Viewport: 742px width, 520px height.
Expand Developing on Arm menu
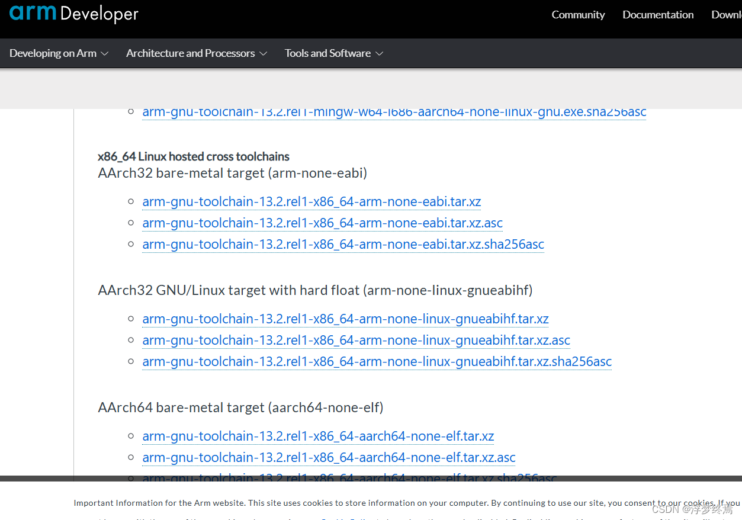[x=59, y=53]
